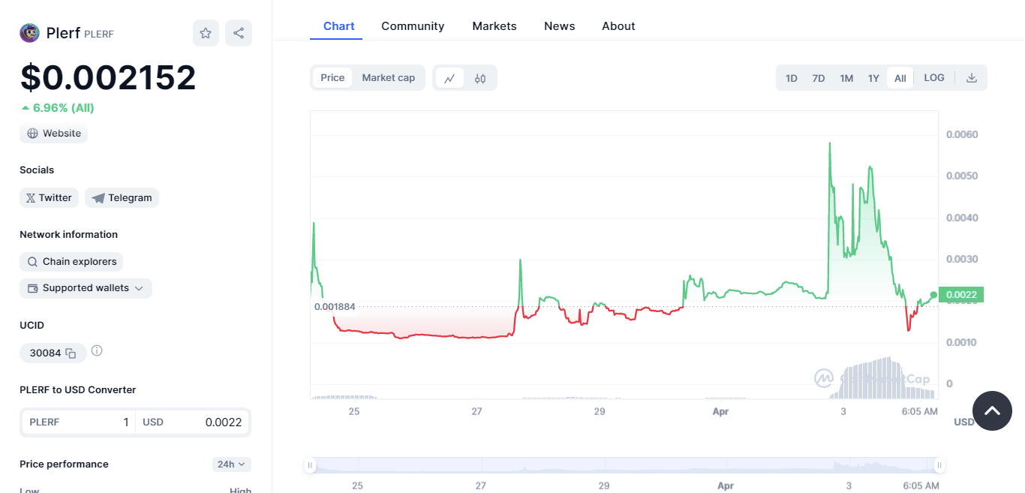Focus the PLERF amount input field
This screenshot has height=493, width=1025.
point(79,422)
